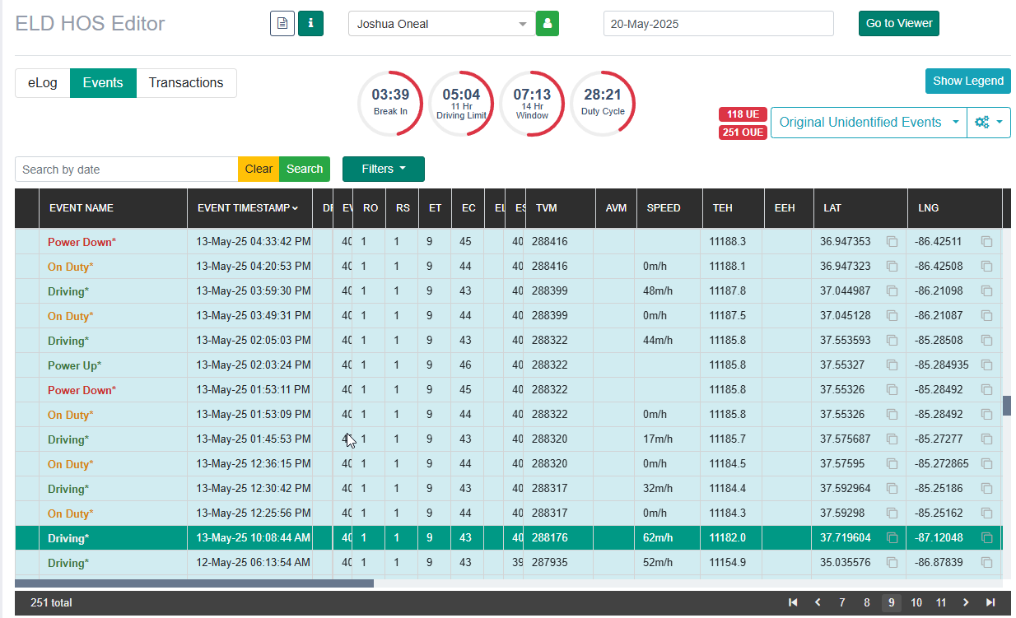The image size is (1016, 618).
Task: Go to the next page arrow
Action: click(966, 602)
